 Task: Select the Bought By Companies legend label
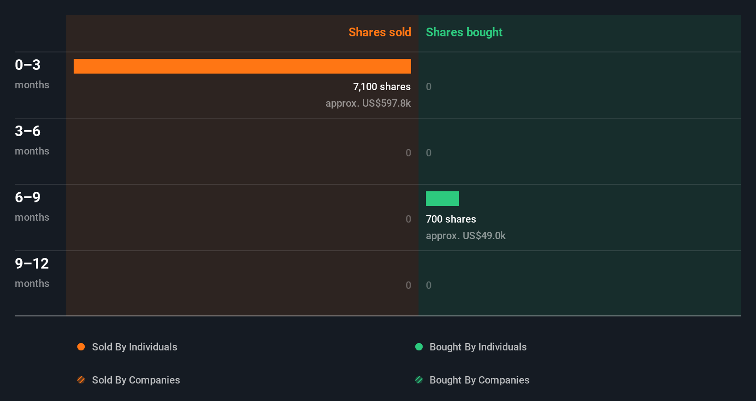click(x=479, y=380)
